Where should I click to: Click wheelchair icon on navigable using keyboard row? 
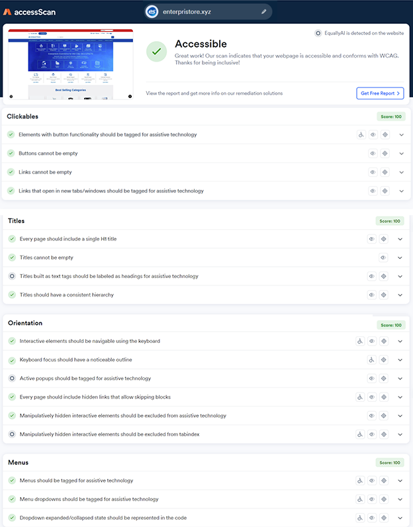[360, 341]
